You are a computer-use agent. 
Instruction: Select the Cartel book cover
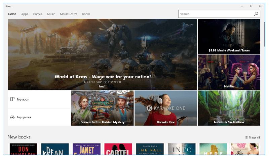(x=118, y=149)
